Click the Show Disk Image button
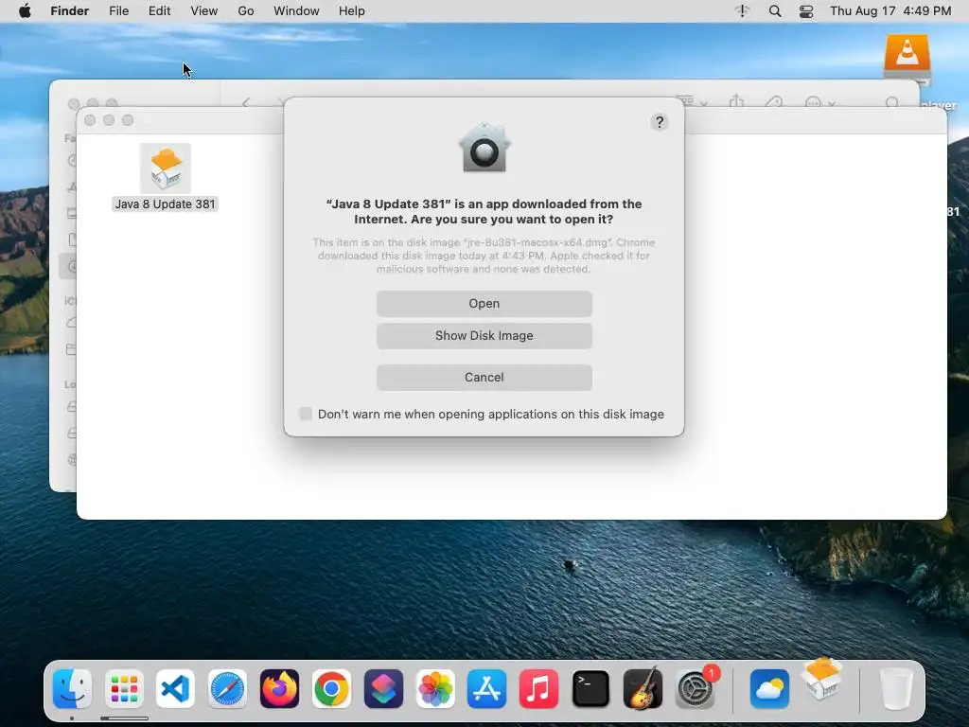Screen dimensions: 969x727 [484, 336]
